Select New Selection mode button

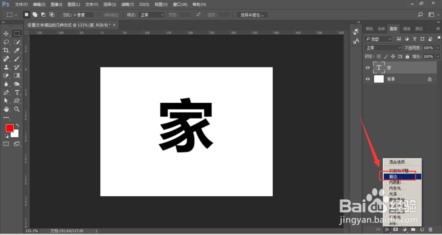tap(27, 15)
